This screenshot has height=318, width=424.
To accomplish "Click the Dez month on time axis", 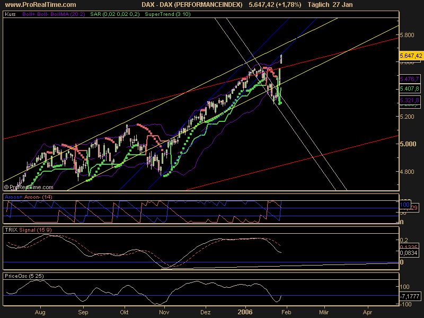I will tap(205, 312).
